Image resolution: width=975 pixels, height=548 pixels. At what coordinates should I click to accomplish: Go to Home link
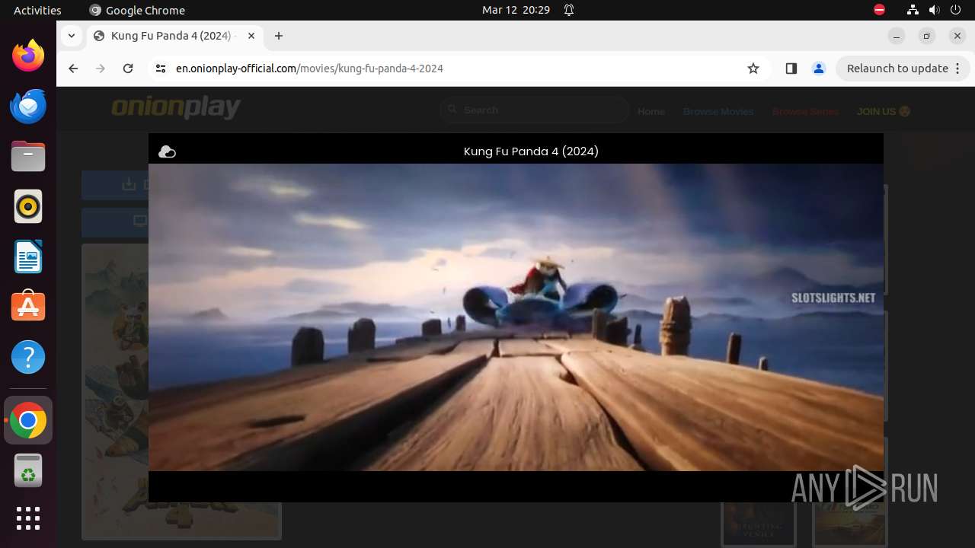(651, 111)
